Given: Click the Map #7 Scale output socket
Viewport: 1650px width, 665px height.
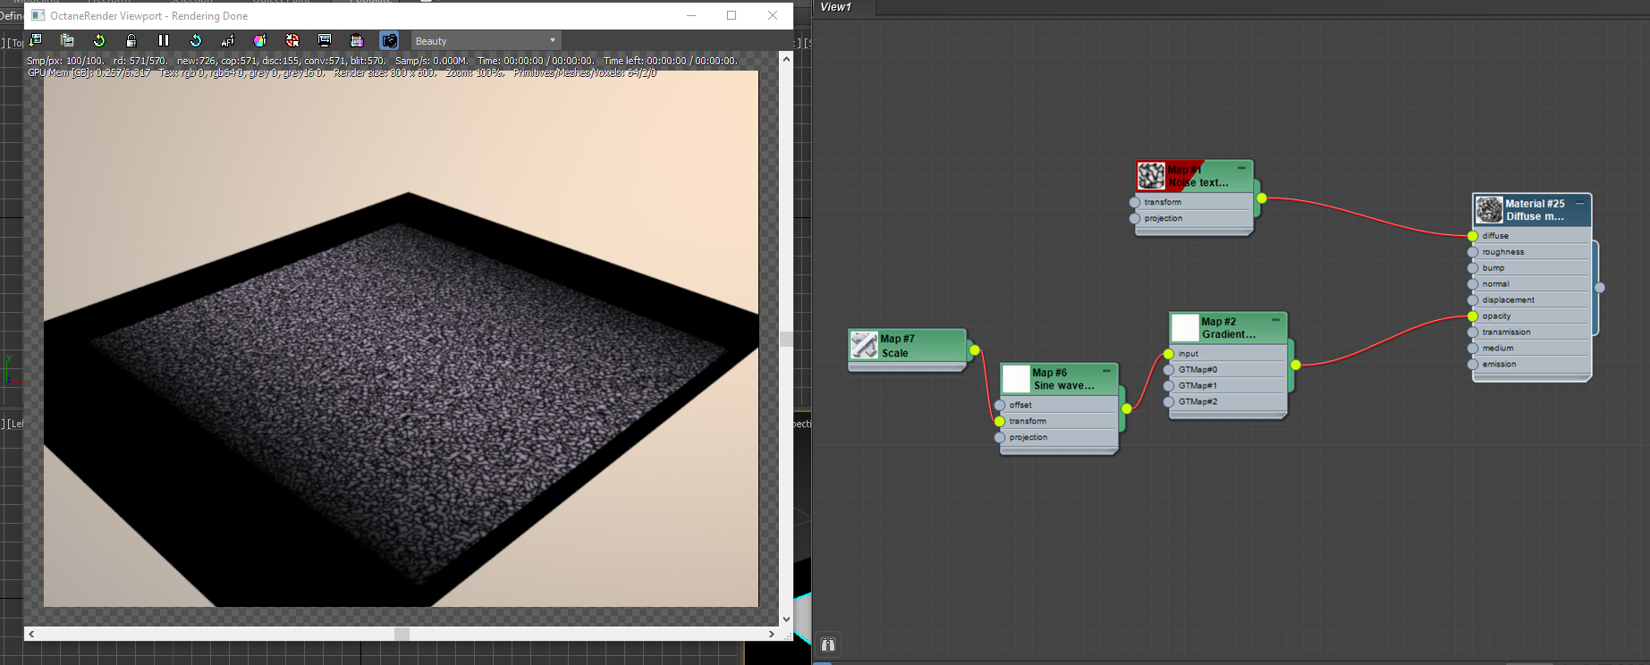Looking at the screenshot, I should [975, 350].
